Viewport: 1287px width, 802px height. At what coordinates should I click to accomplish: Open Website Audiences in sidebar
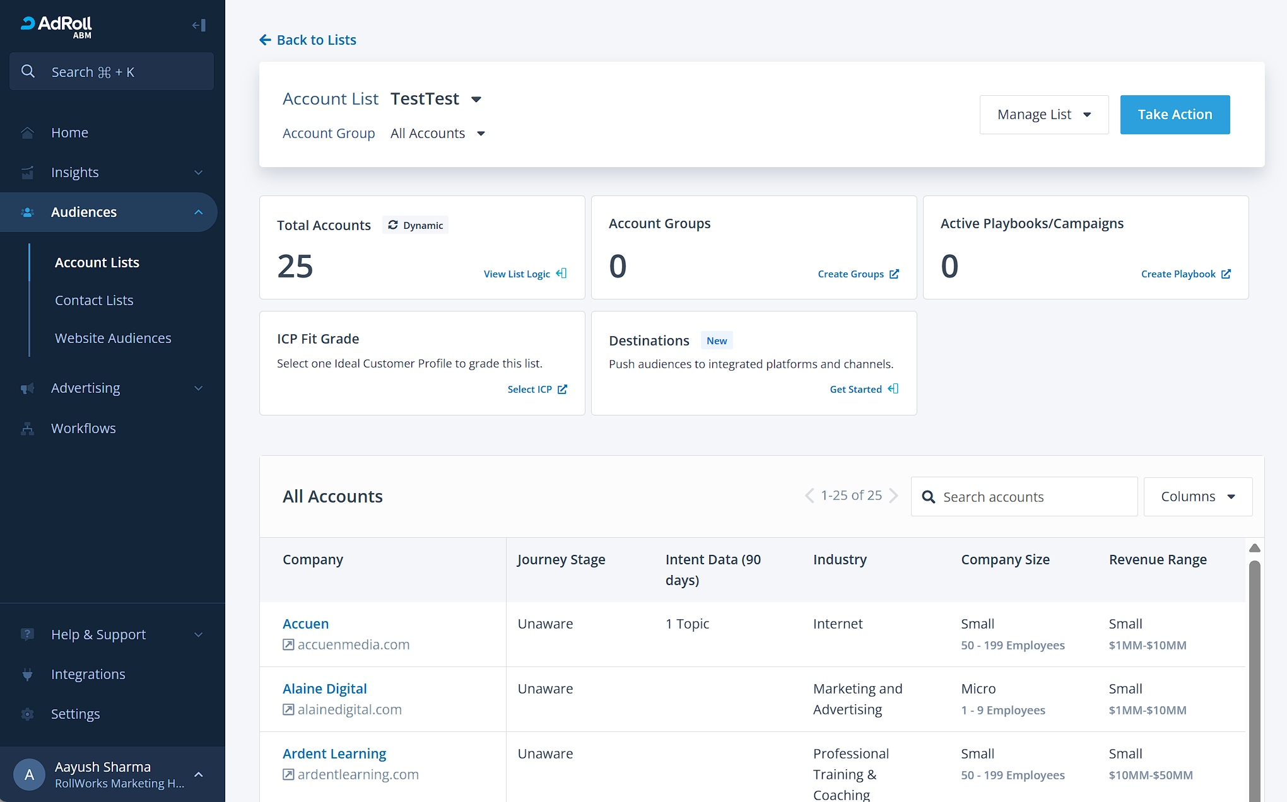click(113, 339)
